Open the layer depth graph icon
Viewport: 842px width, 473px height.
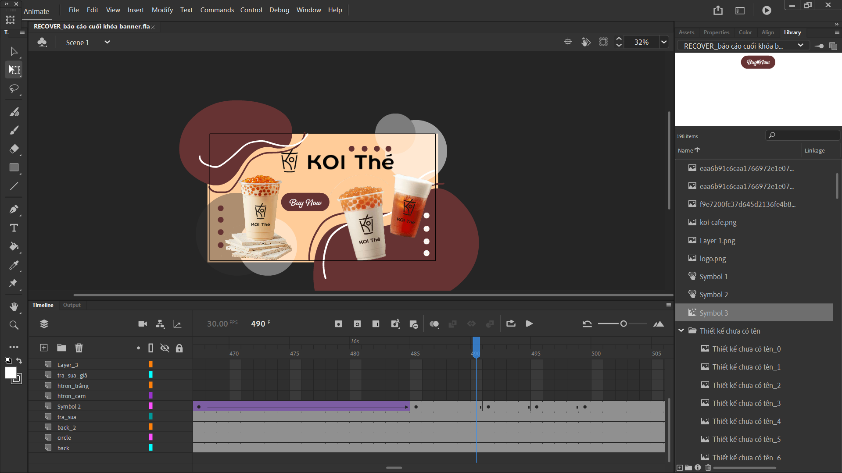click(x=177, y=324)
